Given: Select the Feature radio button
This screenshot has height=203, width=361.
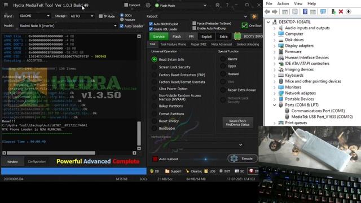Looking at the screenshot, I should click(122, 20).
